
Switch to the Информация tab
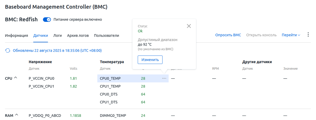[x=16, y=36]
